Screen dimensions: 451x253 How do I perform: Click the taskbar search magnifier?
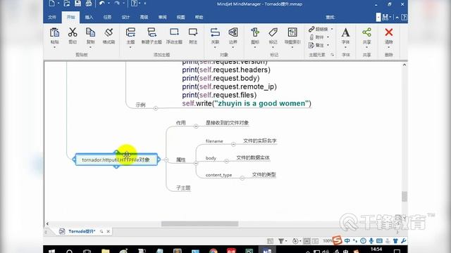coord(69,251)
